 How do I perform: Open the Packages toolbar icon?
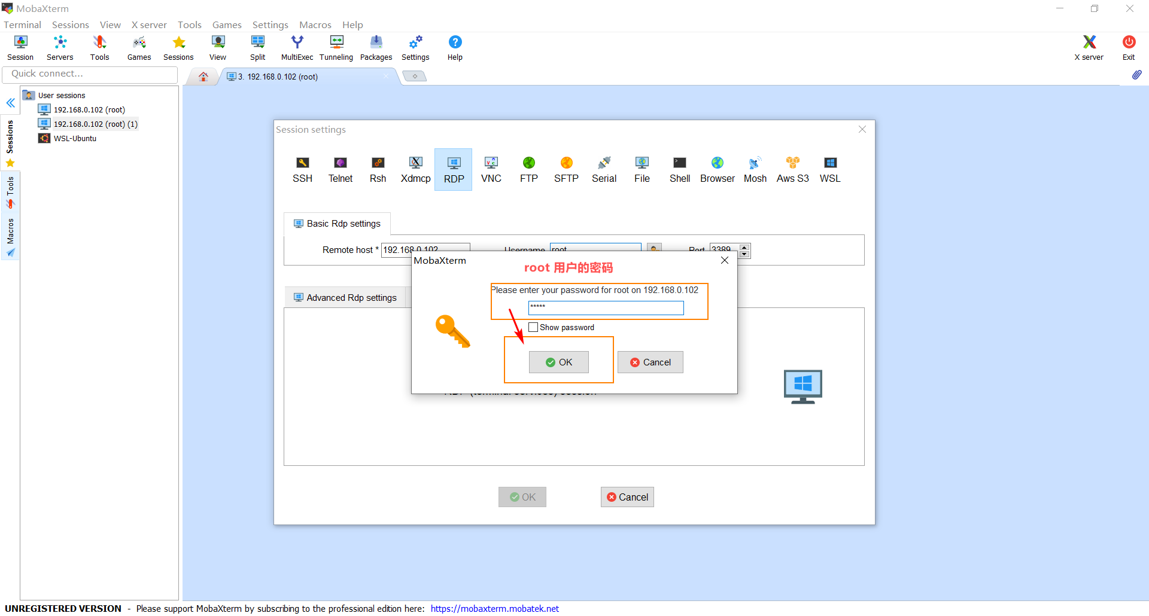(x=376, y=48)
